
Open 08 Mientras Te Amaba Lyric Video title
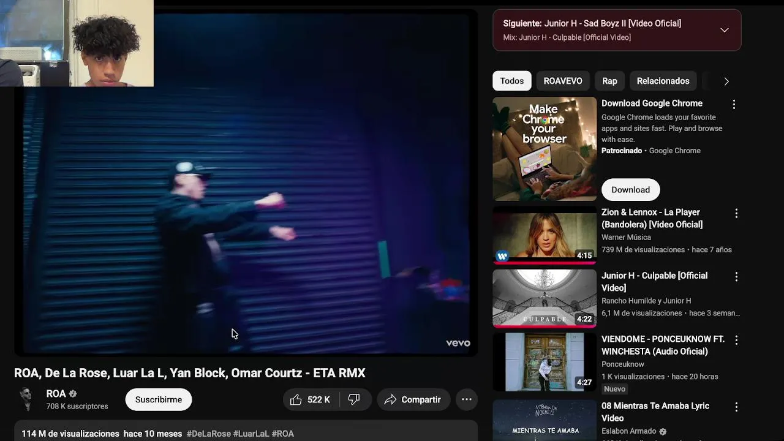655,412
